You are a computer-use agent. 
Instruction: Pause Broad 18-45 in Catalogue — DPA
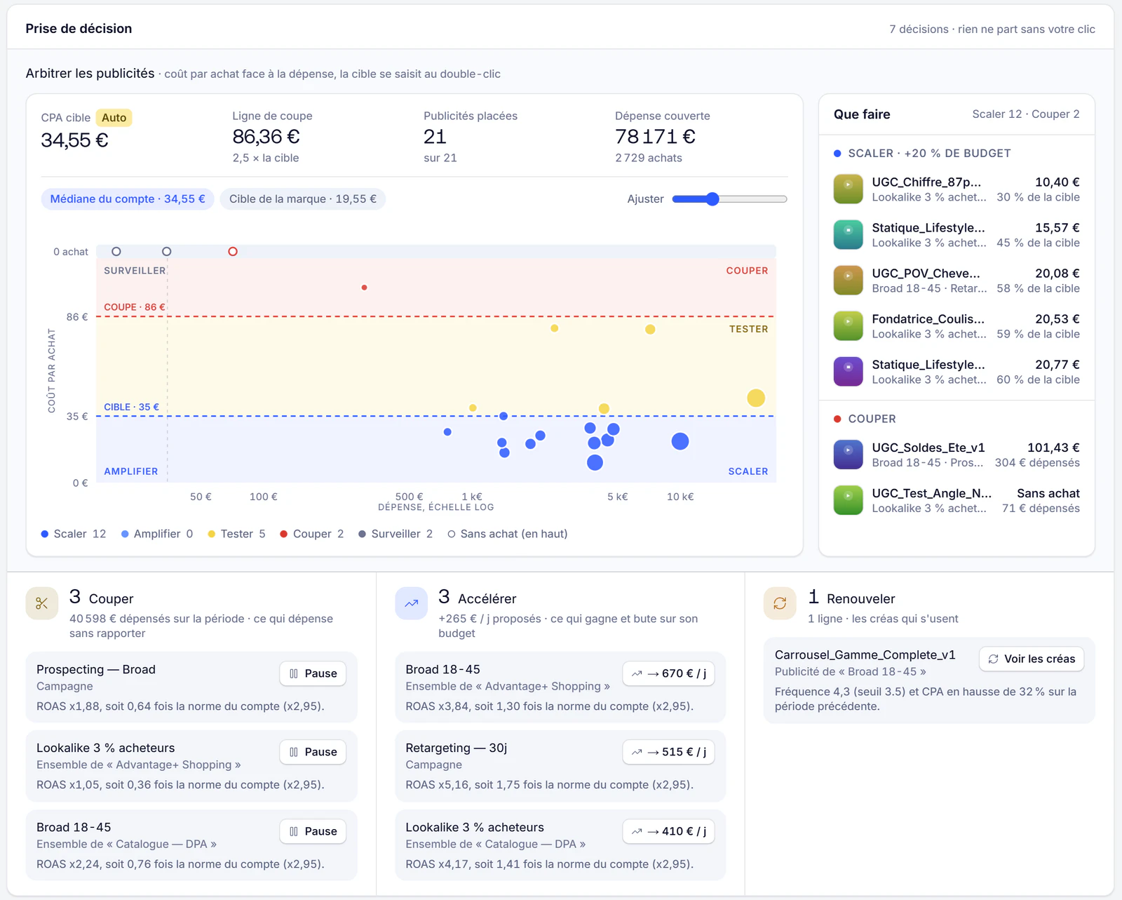click(313, 831)
